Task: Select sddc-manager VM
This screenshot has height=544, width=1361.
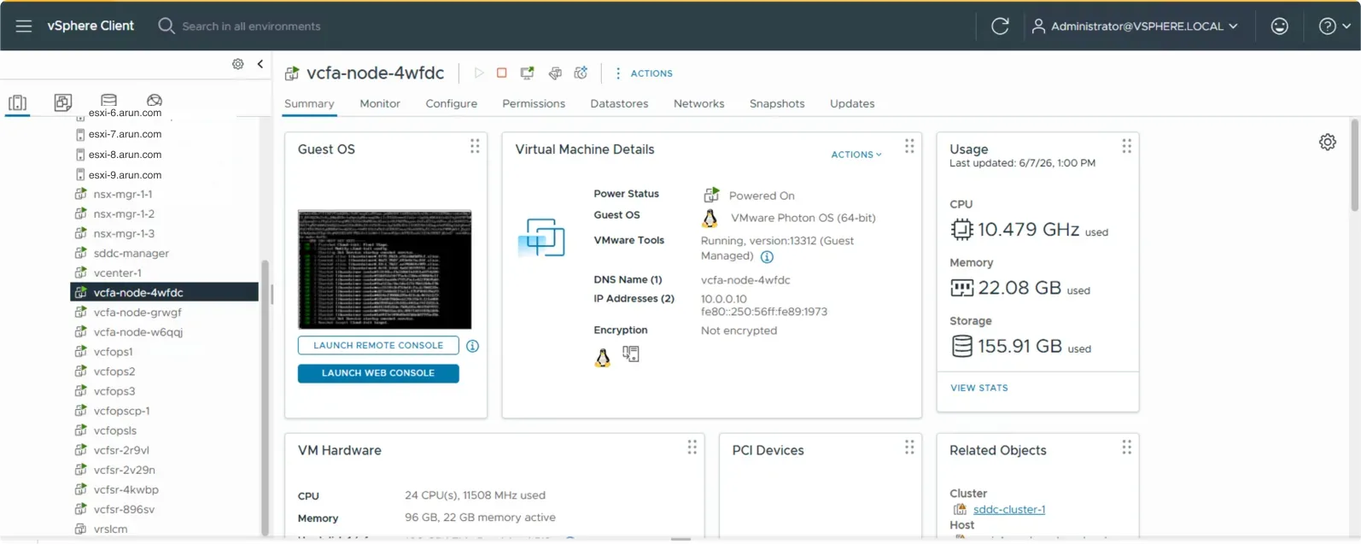Action: click(131, 254)
